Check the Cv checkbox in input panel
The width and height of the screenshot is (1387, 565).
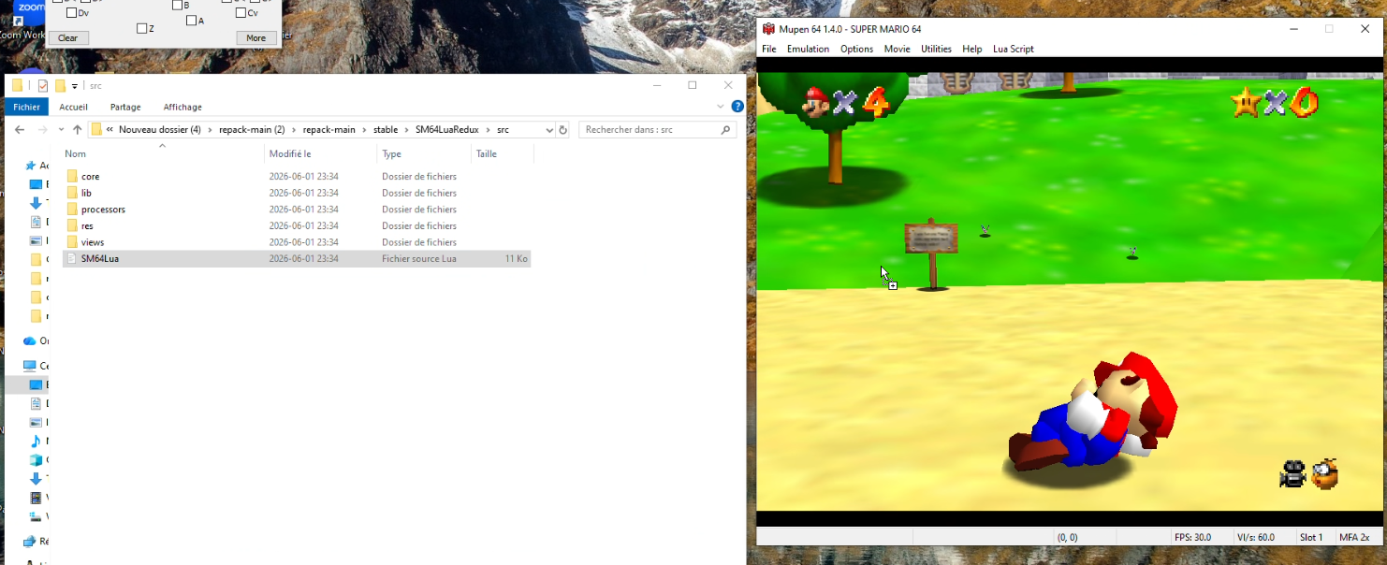(241, 13)
